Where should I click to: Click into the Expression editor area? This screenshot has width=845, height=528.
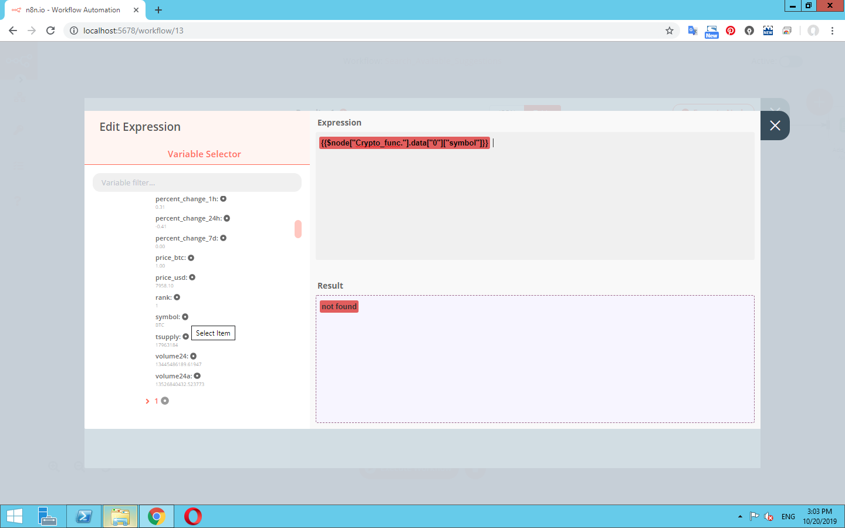tap(535, 196)
